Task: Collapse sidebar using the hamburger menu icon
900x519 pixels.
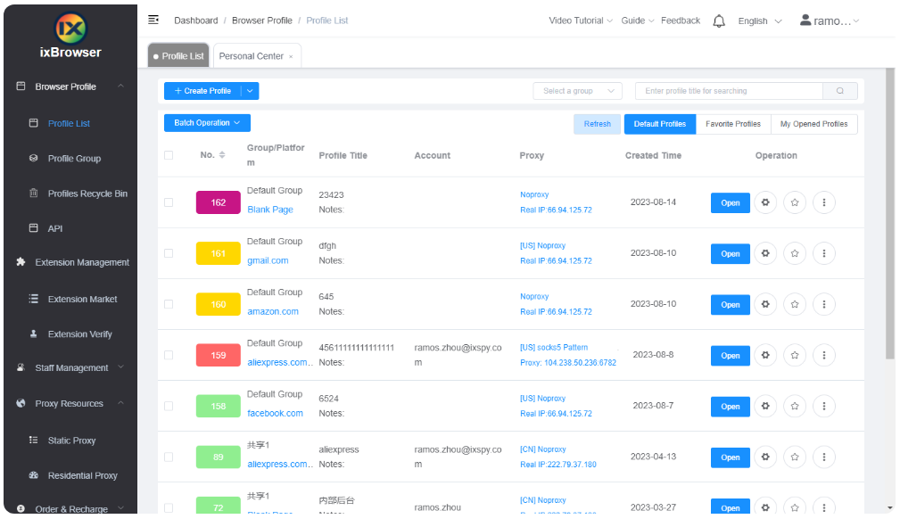Action: pos(153,20)
